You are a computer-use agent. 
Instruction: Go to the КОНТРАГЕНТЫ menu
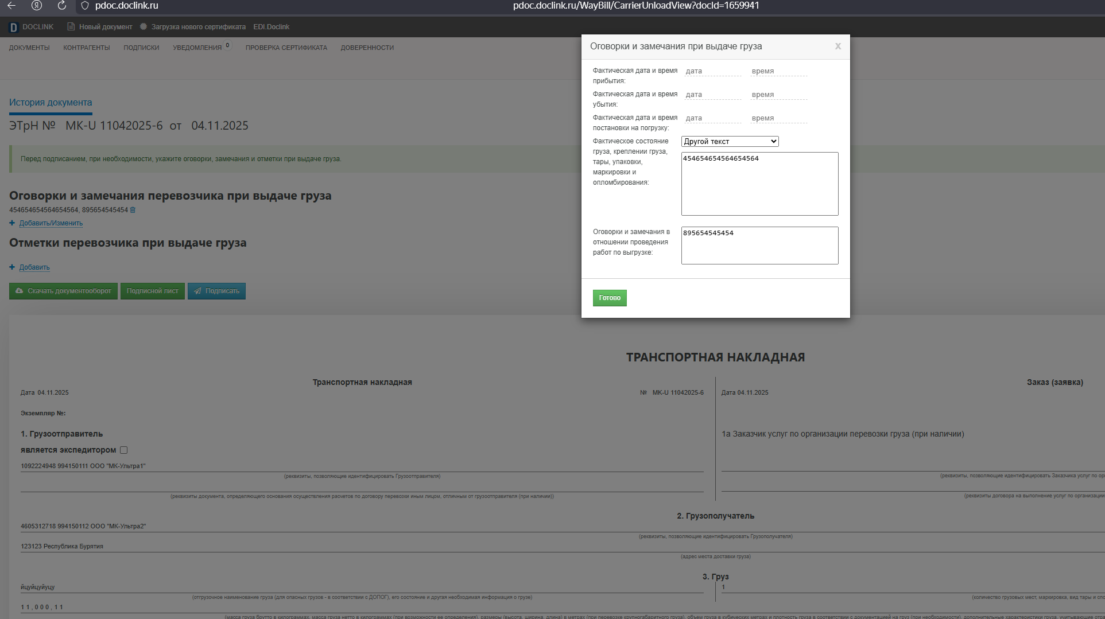(87, 48)
